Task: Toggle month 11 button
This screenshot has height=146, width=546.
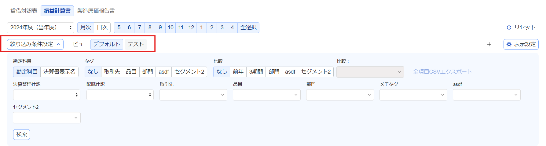Action: click(x=181, y=27)
